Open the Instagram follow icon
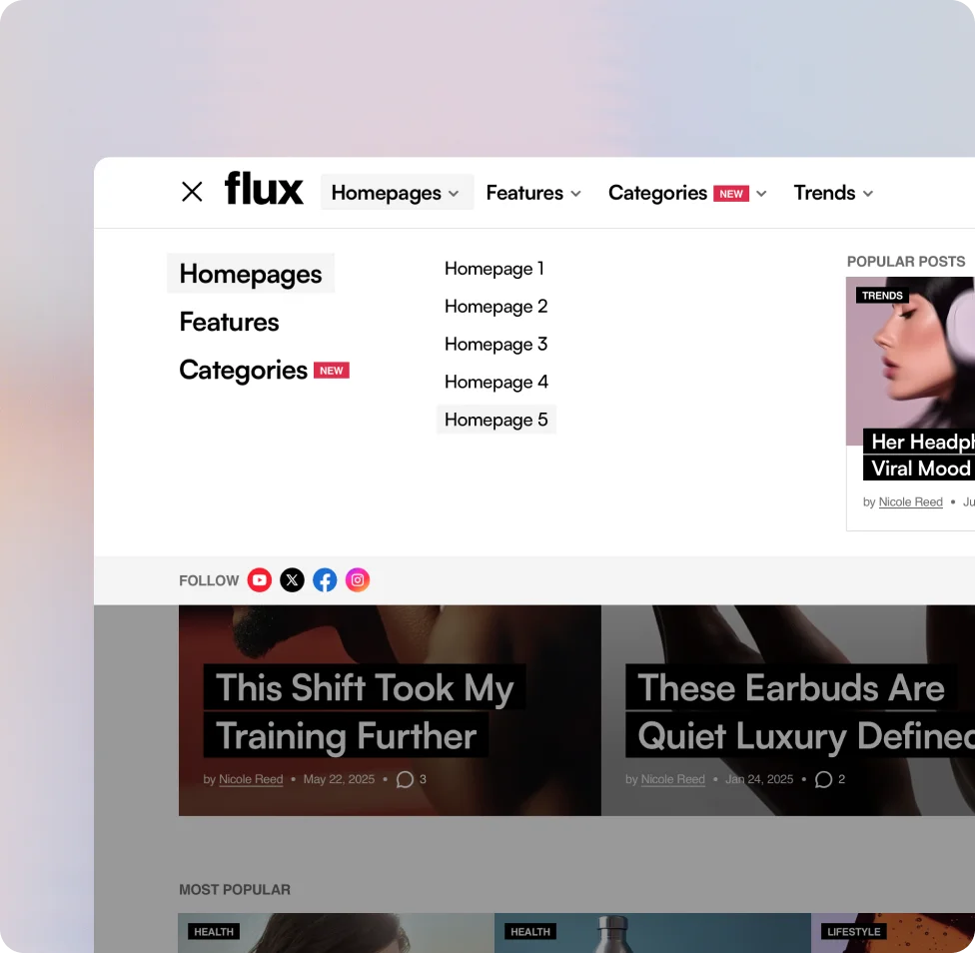 coord(358,580)
